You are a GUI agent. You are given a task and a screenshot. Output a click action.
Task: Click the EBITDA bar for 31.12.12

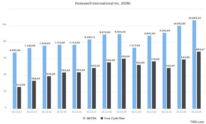click(14, 81)
